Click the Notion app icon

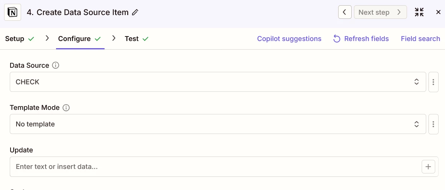point(12,12)
